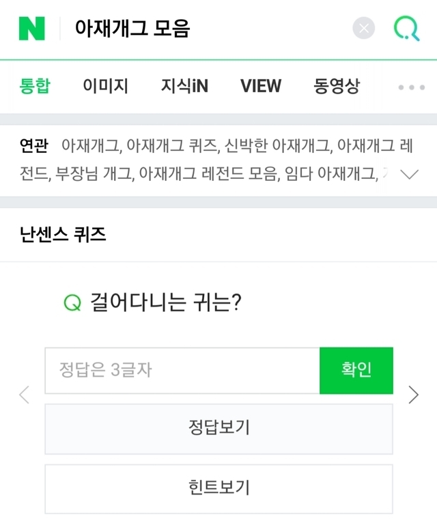The height and width of the screenshot is (525, 437).
Task: Expand the related searches chevron
Action: [x=410, y=174]
